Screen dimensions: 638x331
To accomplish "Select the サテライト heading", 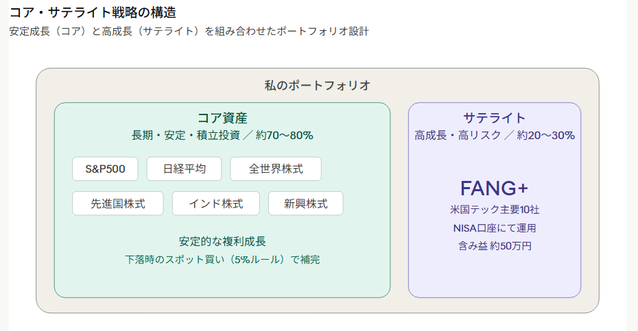I will pos(495,118).
